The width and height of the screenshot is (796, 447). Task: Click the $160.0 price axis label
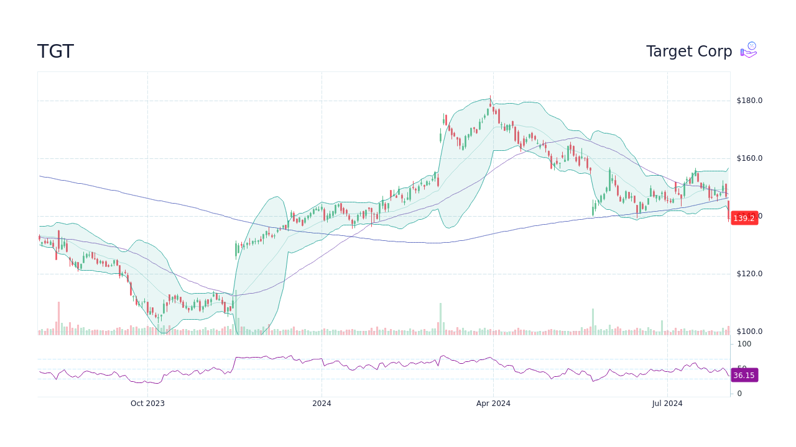click(749, 158)
